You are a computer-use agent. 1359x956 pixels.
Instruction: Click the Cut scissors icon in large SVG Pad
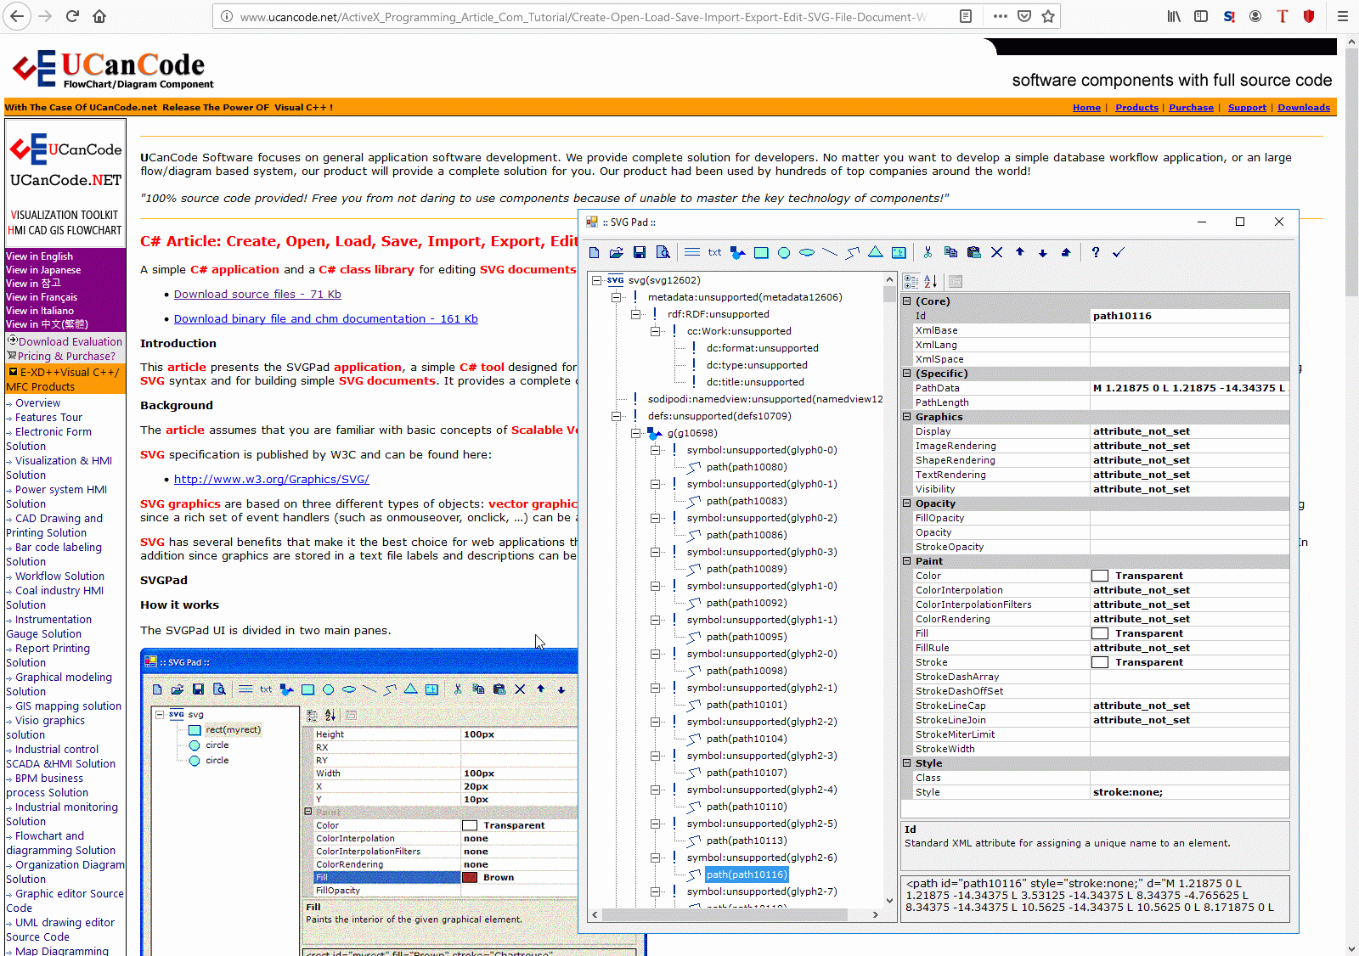(x=928, y=252)
